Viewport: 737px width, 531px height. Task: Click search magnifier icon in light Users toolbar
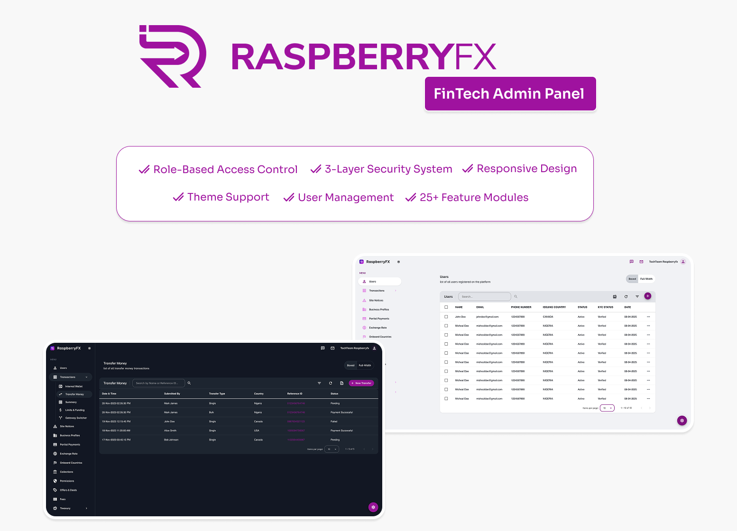(516, 297)
